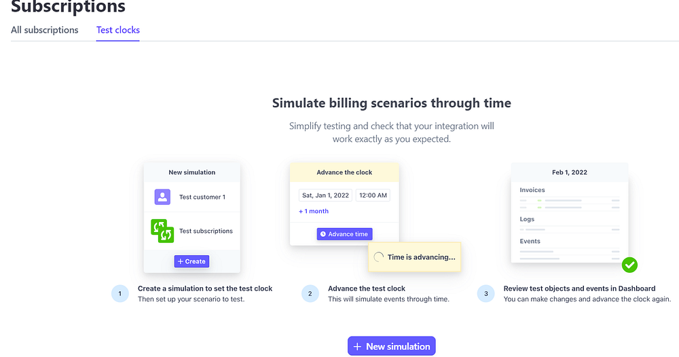The image size is (679, 357).
Task: Click the step 3 number circle
Action: pos(486,293)
